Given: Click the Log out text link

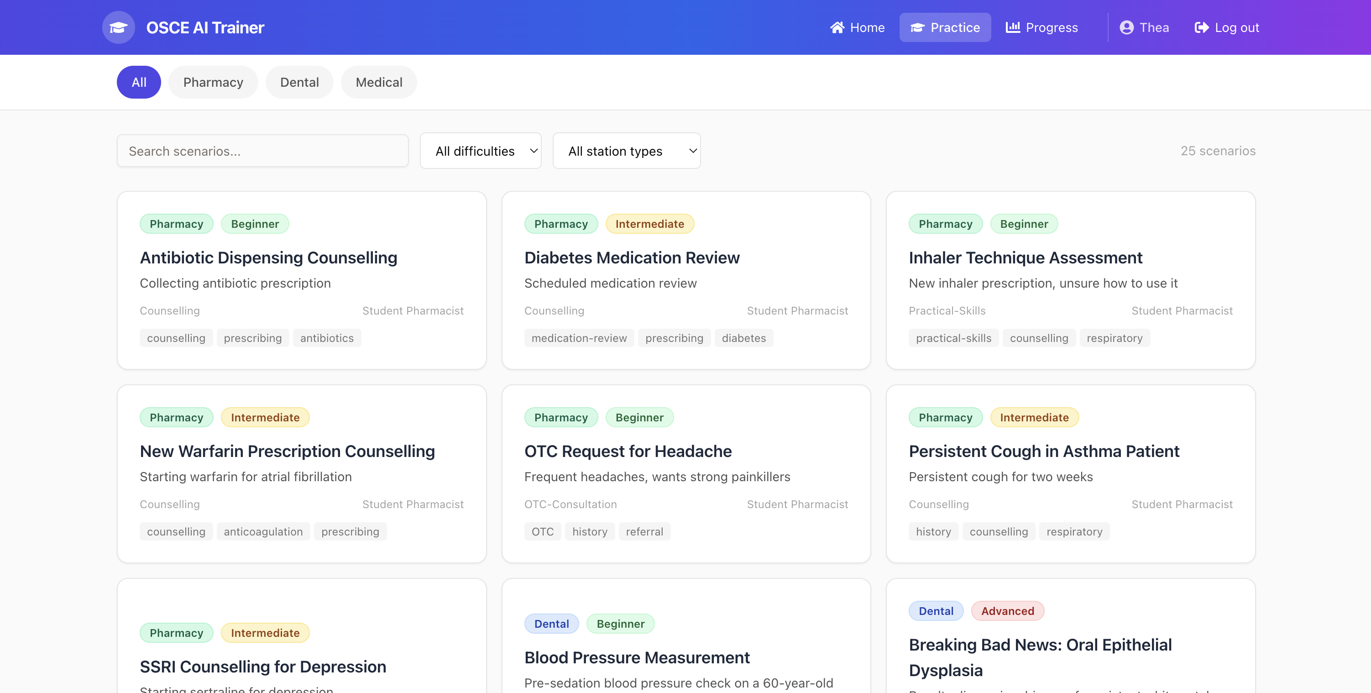Looking at the screenshot, I should pos(1237,27).
